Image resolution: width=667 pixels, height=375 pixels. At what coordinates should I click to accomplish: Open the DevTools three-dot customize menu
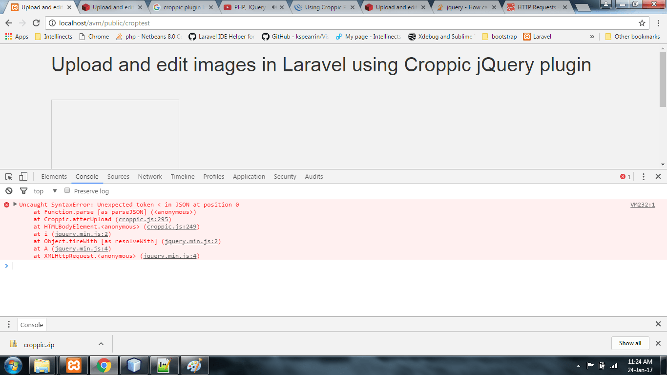pyautogui.click(x=643, y=176)
